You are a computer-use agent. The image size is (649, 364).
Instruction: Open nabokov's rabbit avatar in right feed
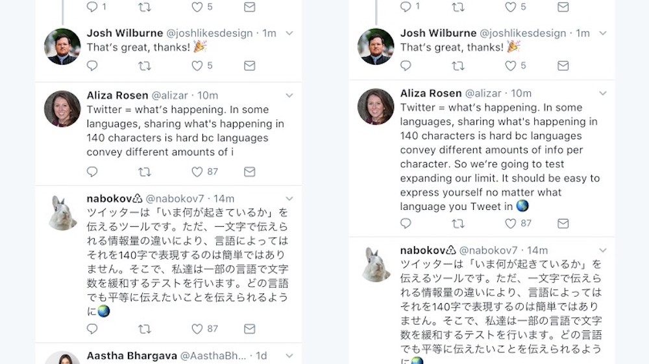tap(376, 264)
